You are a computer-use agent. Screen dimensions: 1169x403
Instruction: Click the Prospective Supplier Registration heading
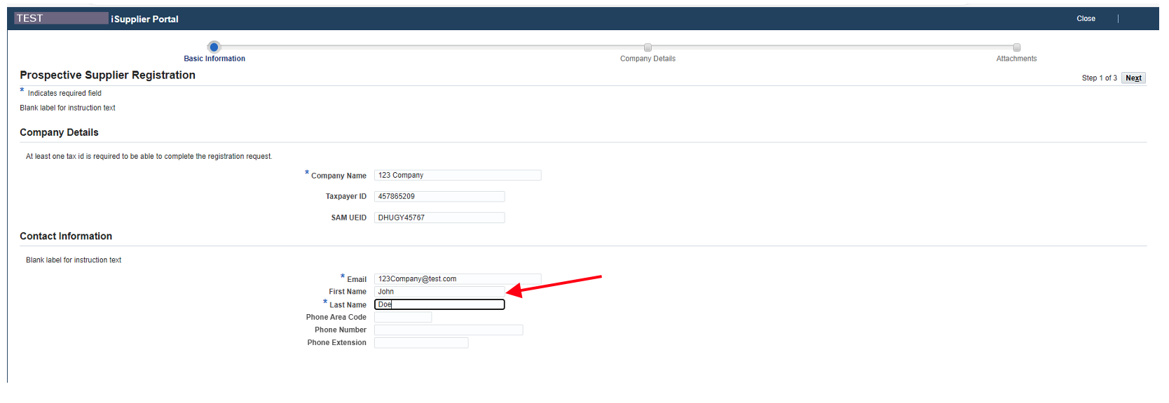point(107,75)
